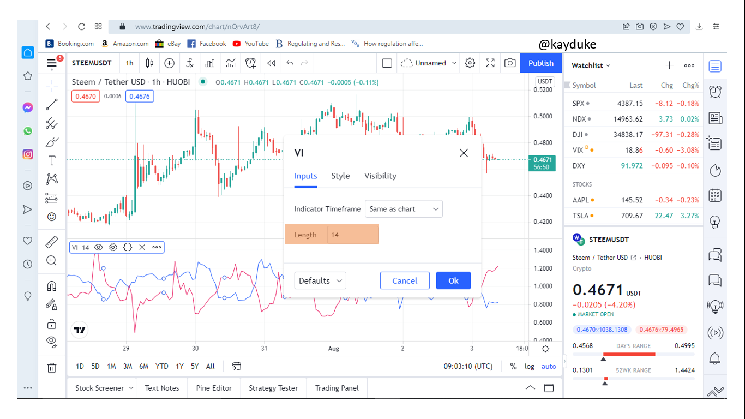This screenshot has width=745, height=419.
Task: Open the 1h interval selector
Action: [129, 63]
